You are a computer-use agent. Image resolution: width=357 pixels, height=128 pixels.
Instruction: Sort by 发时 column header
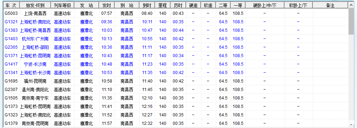[x=107, y=5]
